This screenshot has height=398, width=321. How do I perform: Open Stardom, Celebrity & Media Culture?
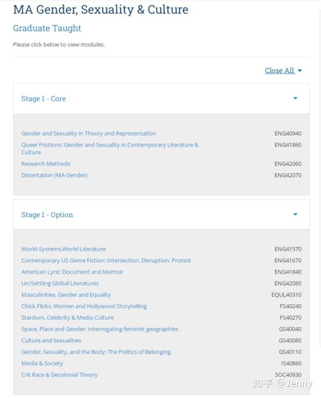[x=68, y=317]
